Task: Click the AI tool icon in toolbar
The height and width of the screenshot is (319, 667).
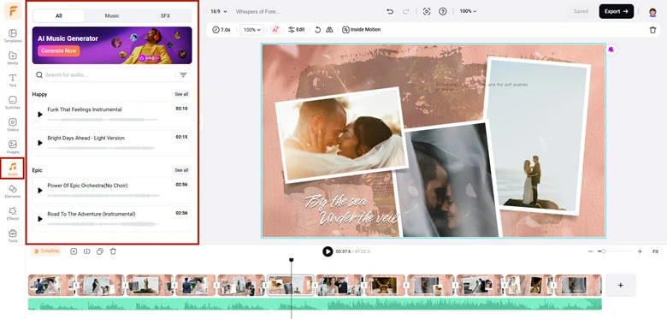Action: click(x=275, y=30)
